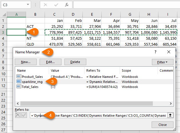The image size is (180, 133).
Task: Click the collapse dialog range selector arrow icon
Action: (x=170, y=115)
